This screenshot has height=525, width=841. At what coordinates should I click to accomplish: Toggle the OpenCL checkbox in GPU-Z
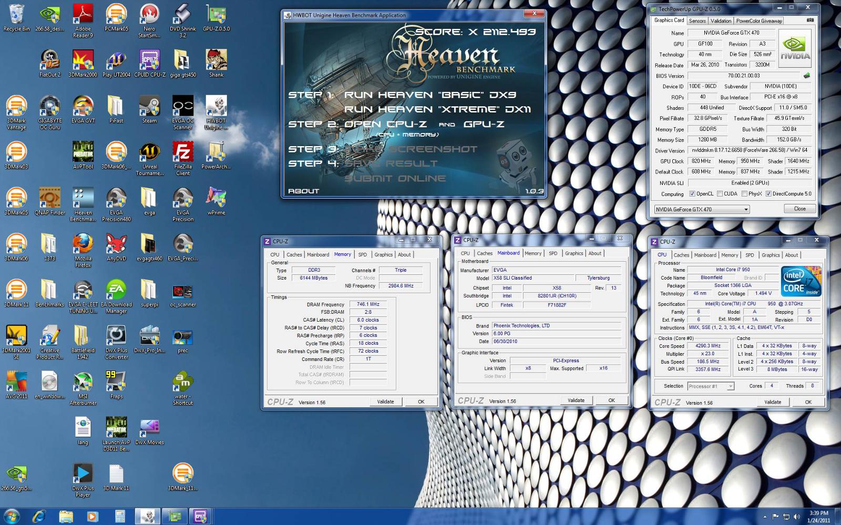[x=692, y=194]
